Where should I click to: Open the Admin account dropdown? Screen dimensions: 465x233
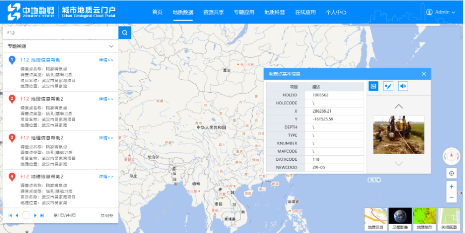[441, 12]
